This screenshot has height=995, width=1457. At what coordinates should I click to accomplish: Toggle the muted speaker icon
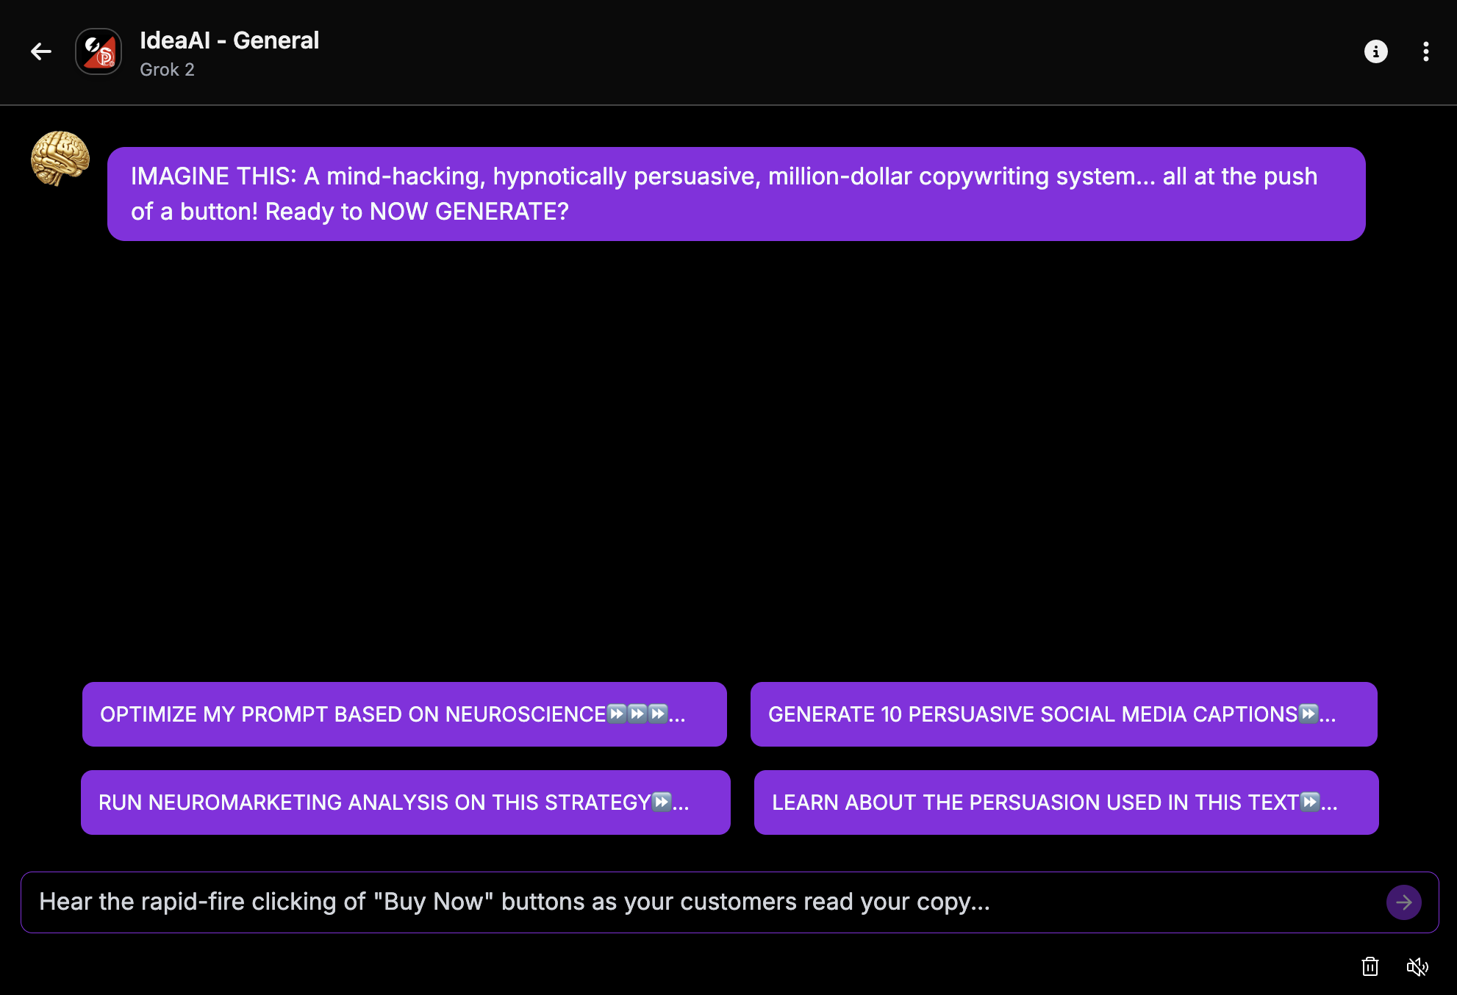(1417, 966)
